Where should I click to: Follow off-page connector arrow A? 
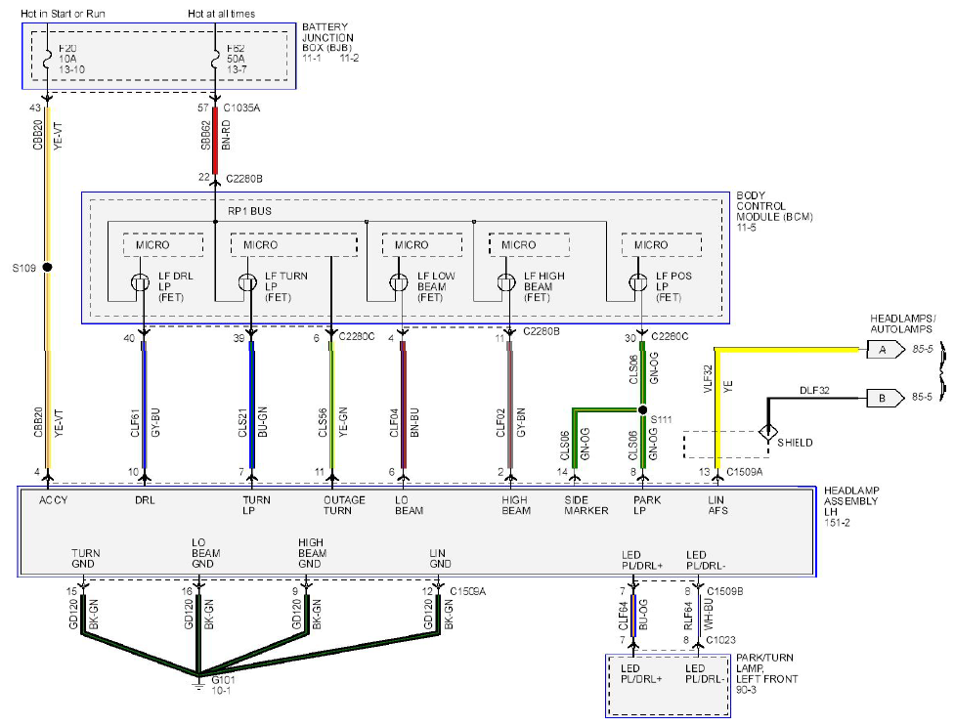[x=886, y=350]
